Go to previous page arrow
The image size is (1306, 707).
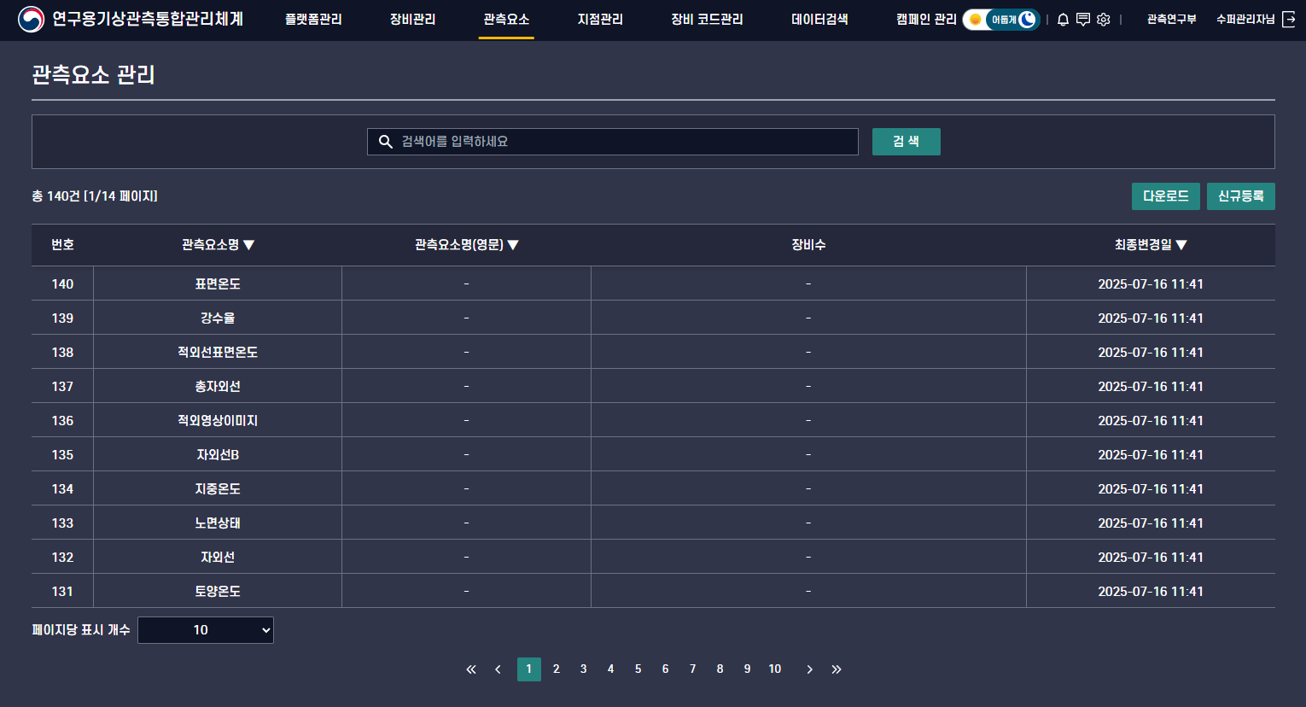(x=498, y=669)
